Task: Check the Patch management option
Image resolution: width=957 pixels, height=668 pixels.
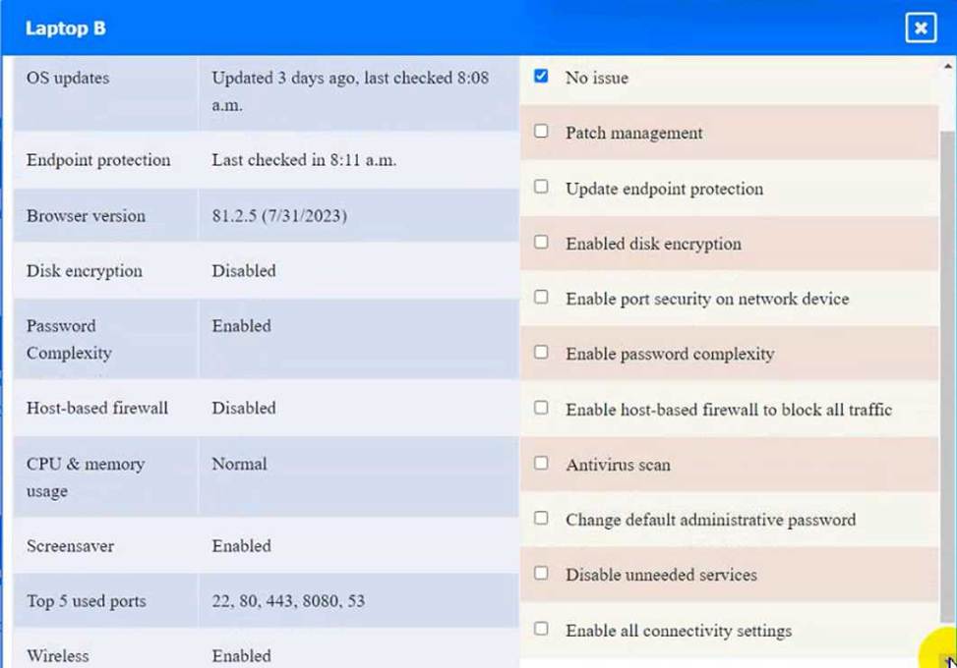Action: tap(541, 131)
